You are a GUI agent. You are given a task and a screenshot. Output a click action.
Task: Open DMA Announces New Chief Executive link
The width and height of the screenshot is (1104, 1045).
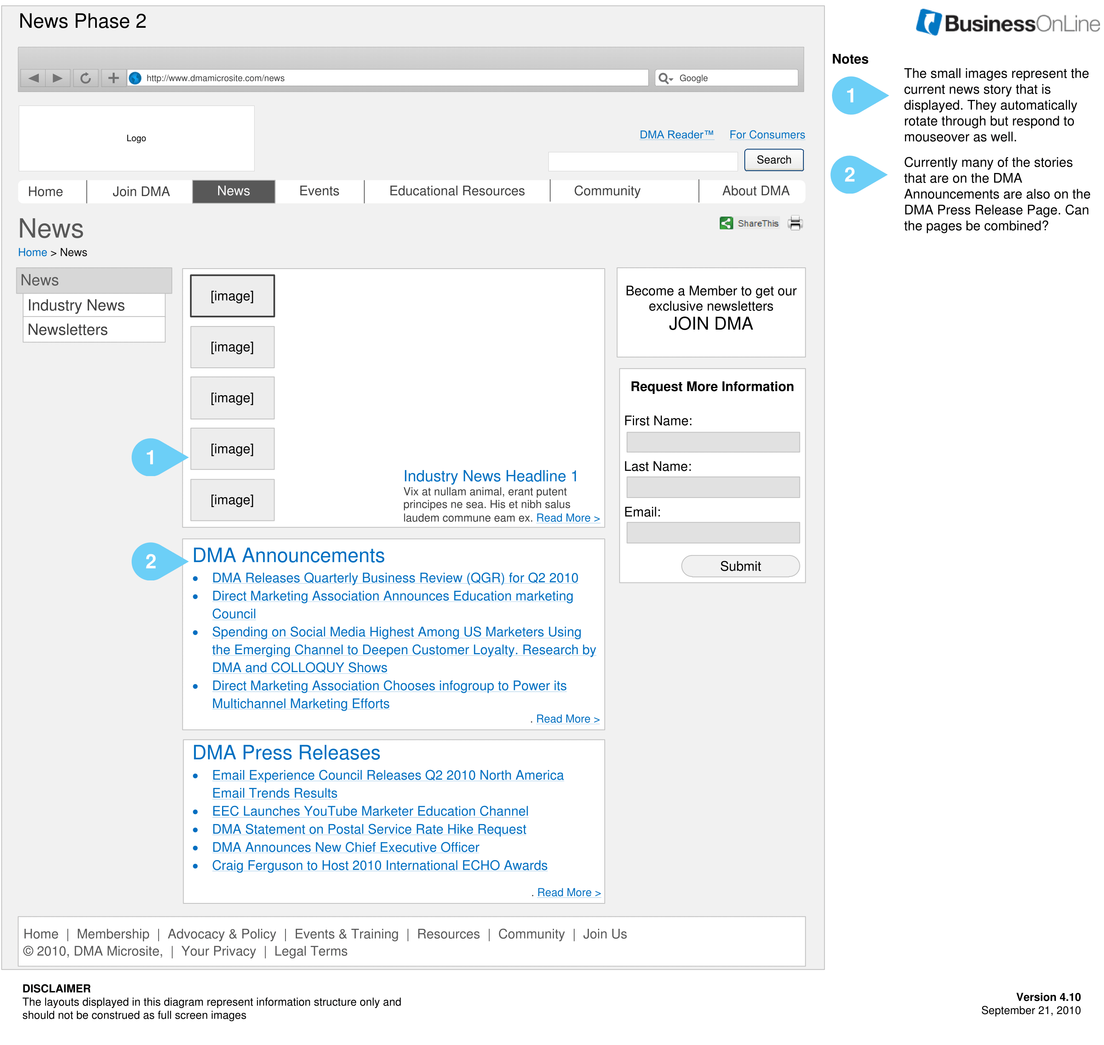click(345, 847)
